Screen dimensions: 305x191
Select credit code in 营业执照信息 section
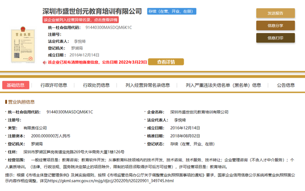(x=70, y=112)
